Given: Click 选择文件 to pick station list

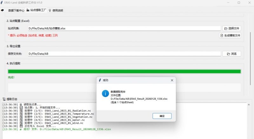Looking at the screenshot, I should [x=231, y=28].
